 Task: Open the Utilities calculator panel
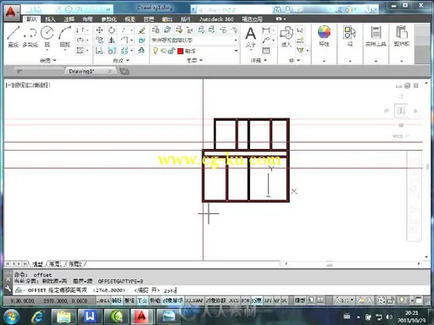click(376, 36)
